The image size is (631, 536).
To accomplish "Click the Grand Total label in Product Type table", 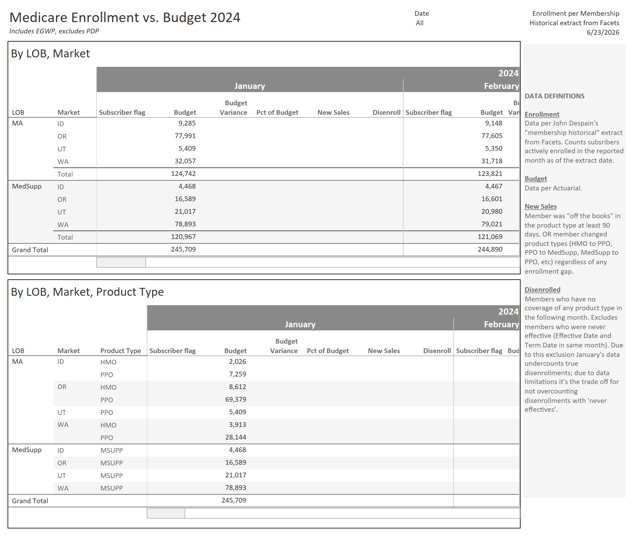I will click(x=30, y=501).
